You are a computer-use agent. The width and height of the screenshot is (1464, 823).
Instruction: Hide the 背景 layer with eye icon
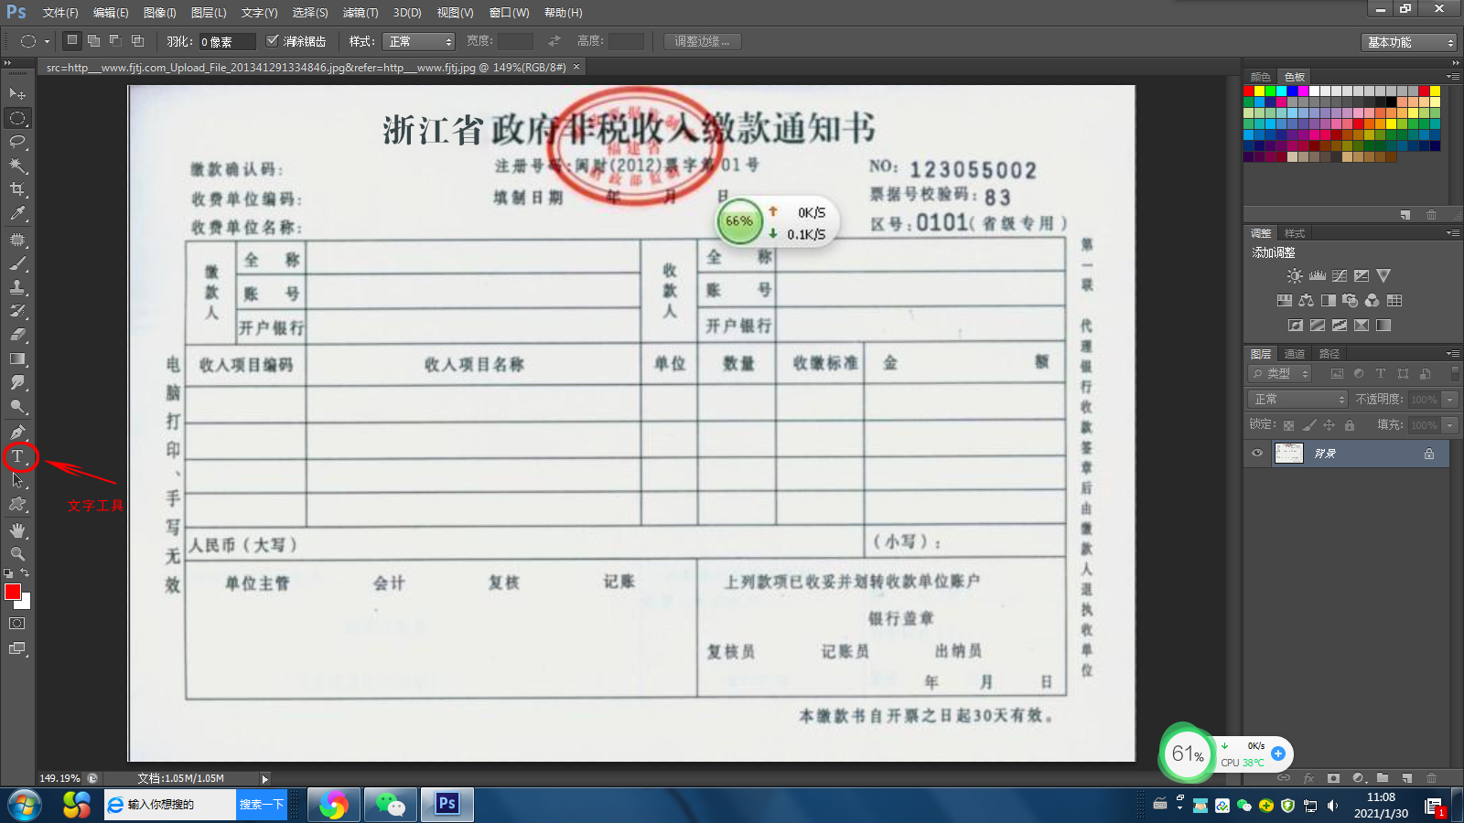(x=1257, y=454)
